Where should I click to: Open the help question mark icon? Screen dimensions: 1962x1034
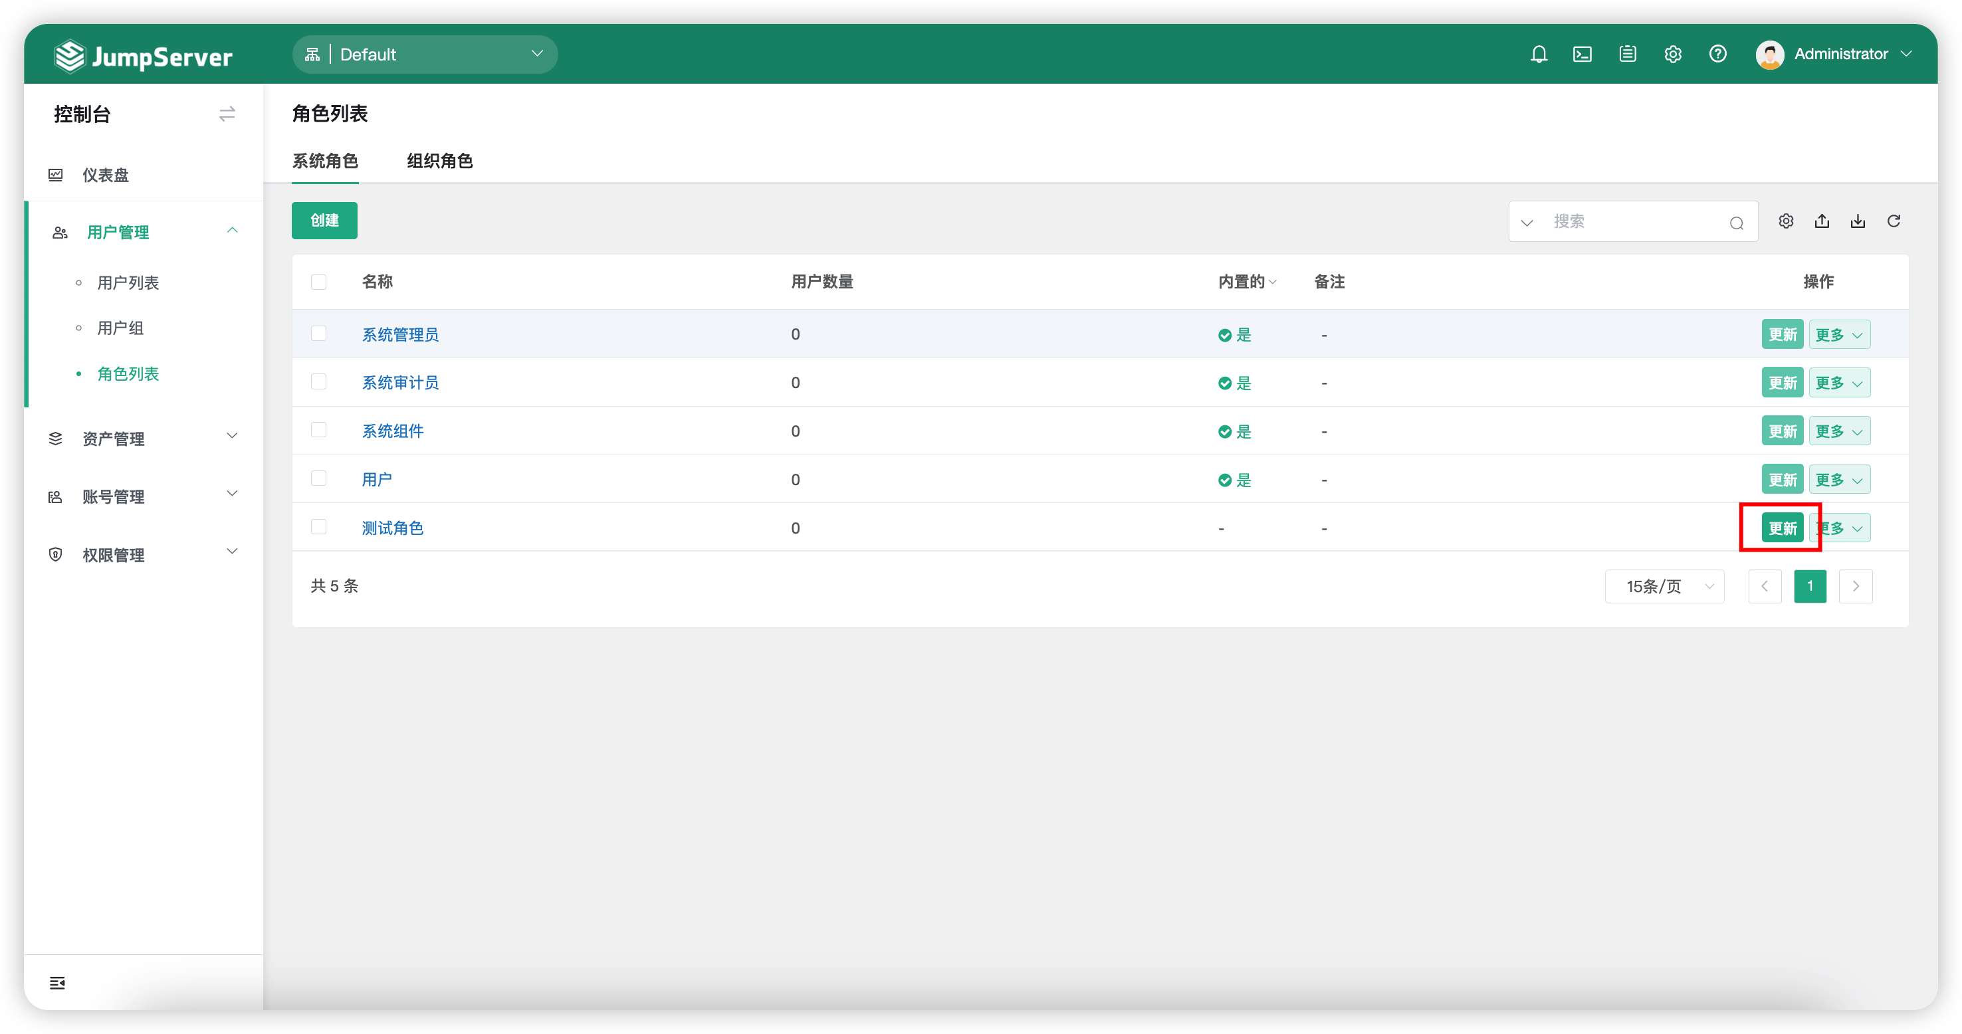[x=1717, y=54]
